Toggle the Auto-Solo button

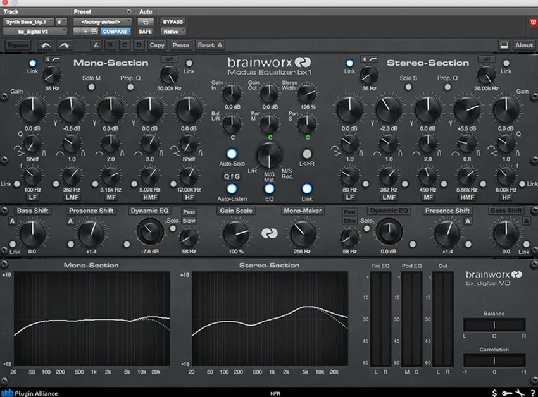point(232,153)
